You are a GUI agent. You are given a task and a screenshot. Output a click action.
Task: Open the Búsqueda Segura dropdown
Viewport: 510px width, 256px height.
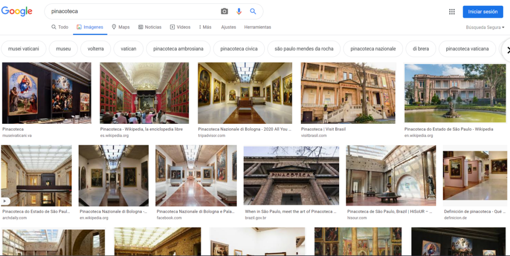click(x=485, y=27)
